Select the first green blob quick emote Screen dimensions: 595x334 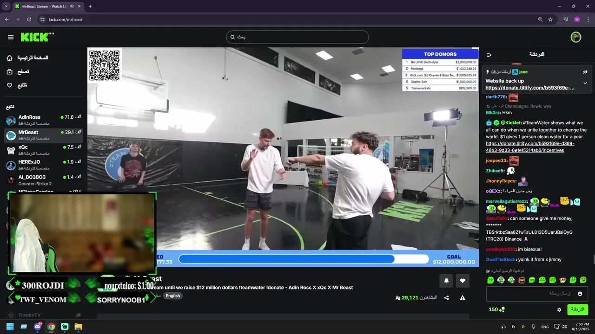490,280
